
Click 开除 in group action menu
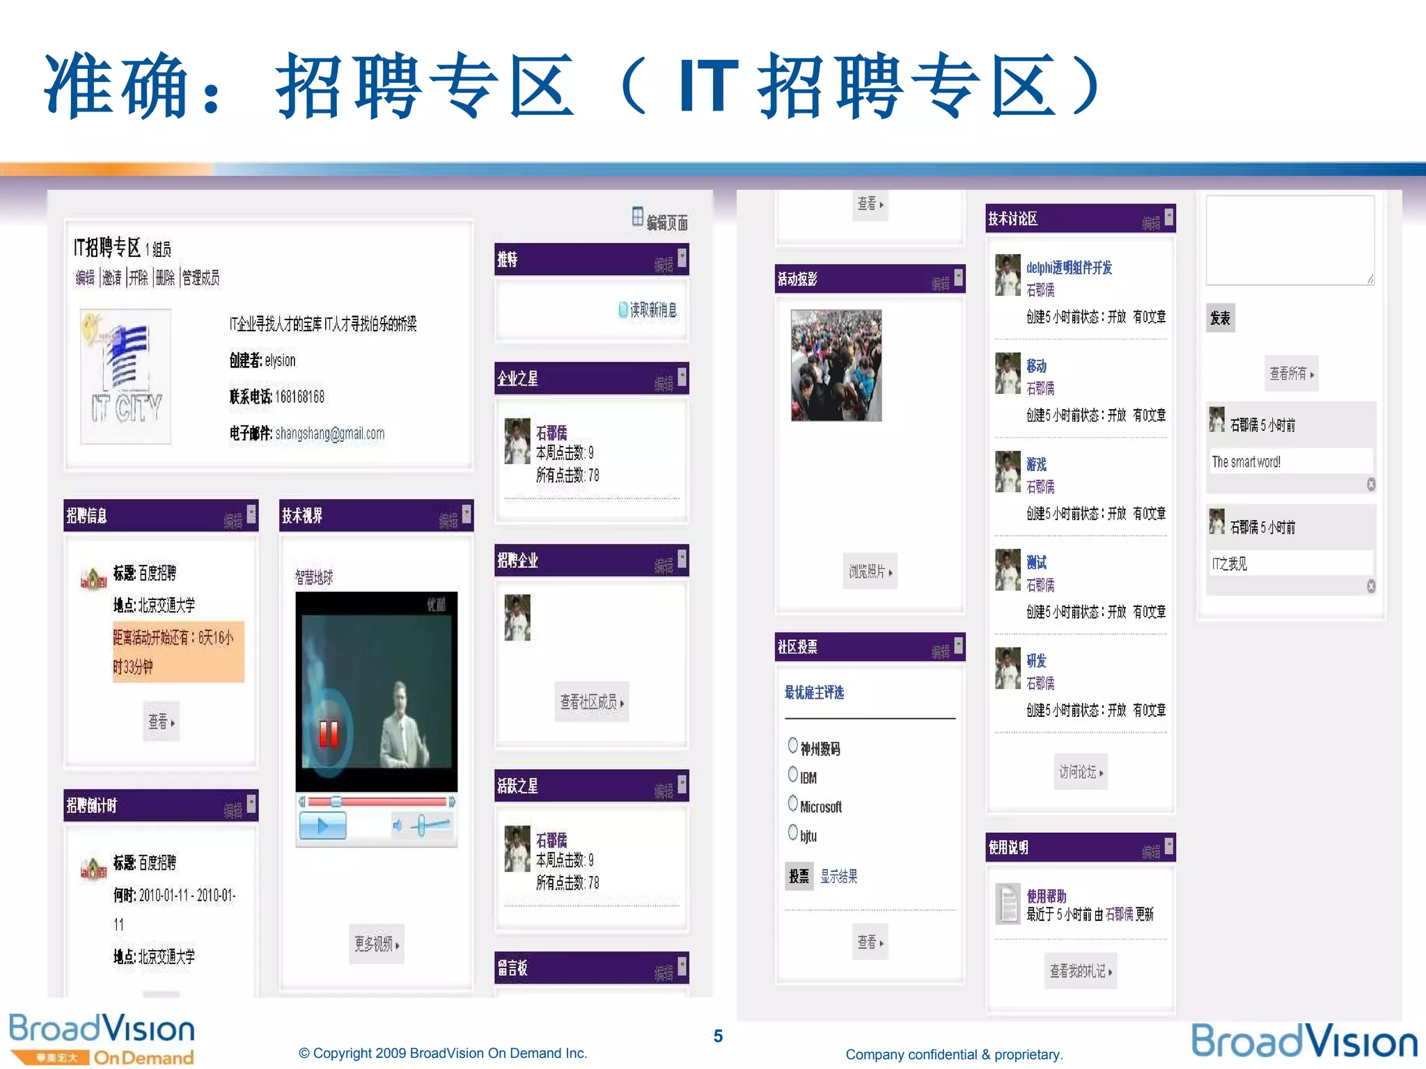pos(139,278)
